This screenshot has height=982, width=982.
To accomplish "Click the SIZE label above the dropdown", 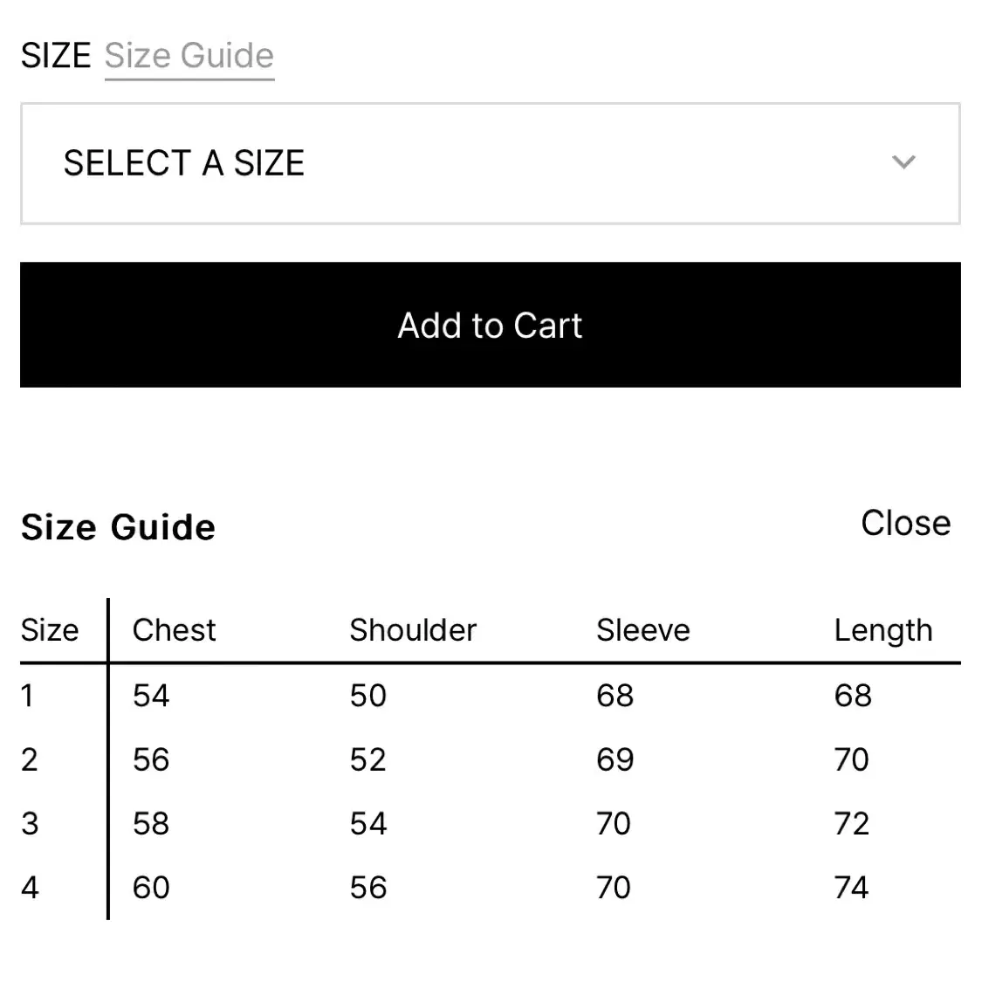I will point(56,56).
